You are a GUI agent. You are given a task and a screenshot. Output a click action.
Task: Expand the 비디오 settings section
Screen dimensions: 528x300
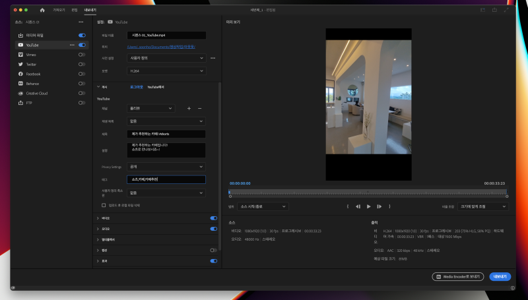[x=98, y=218]
